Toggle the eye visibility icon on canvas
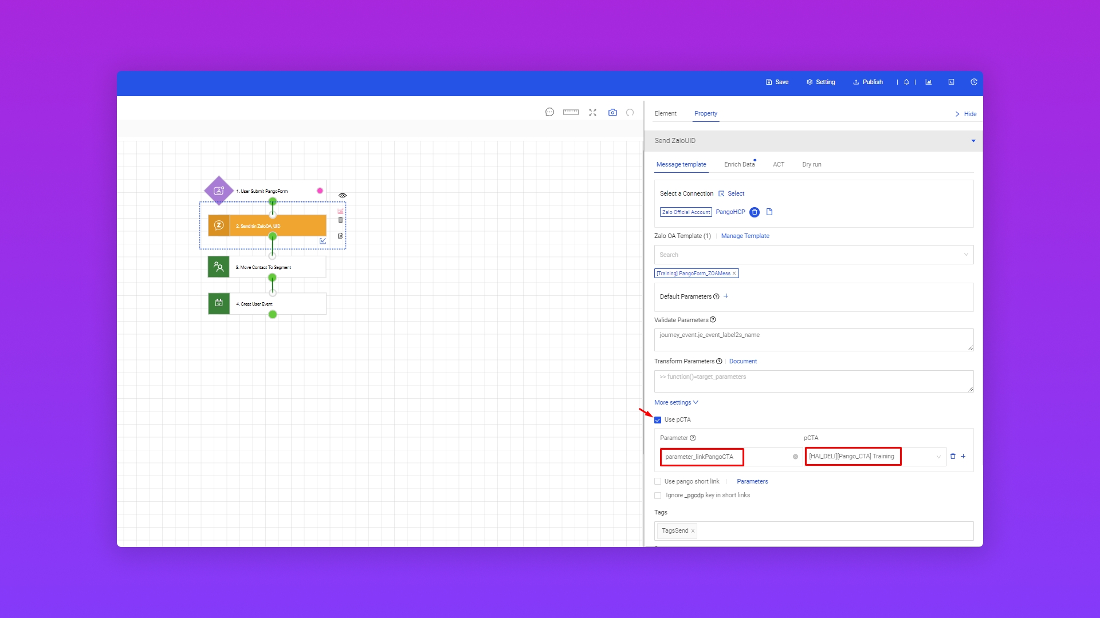Viewport: 1100px width, 618px height. coord(343,196)
